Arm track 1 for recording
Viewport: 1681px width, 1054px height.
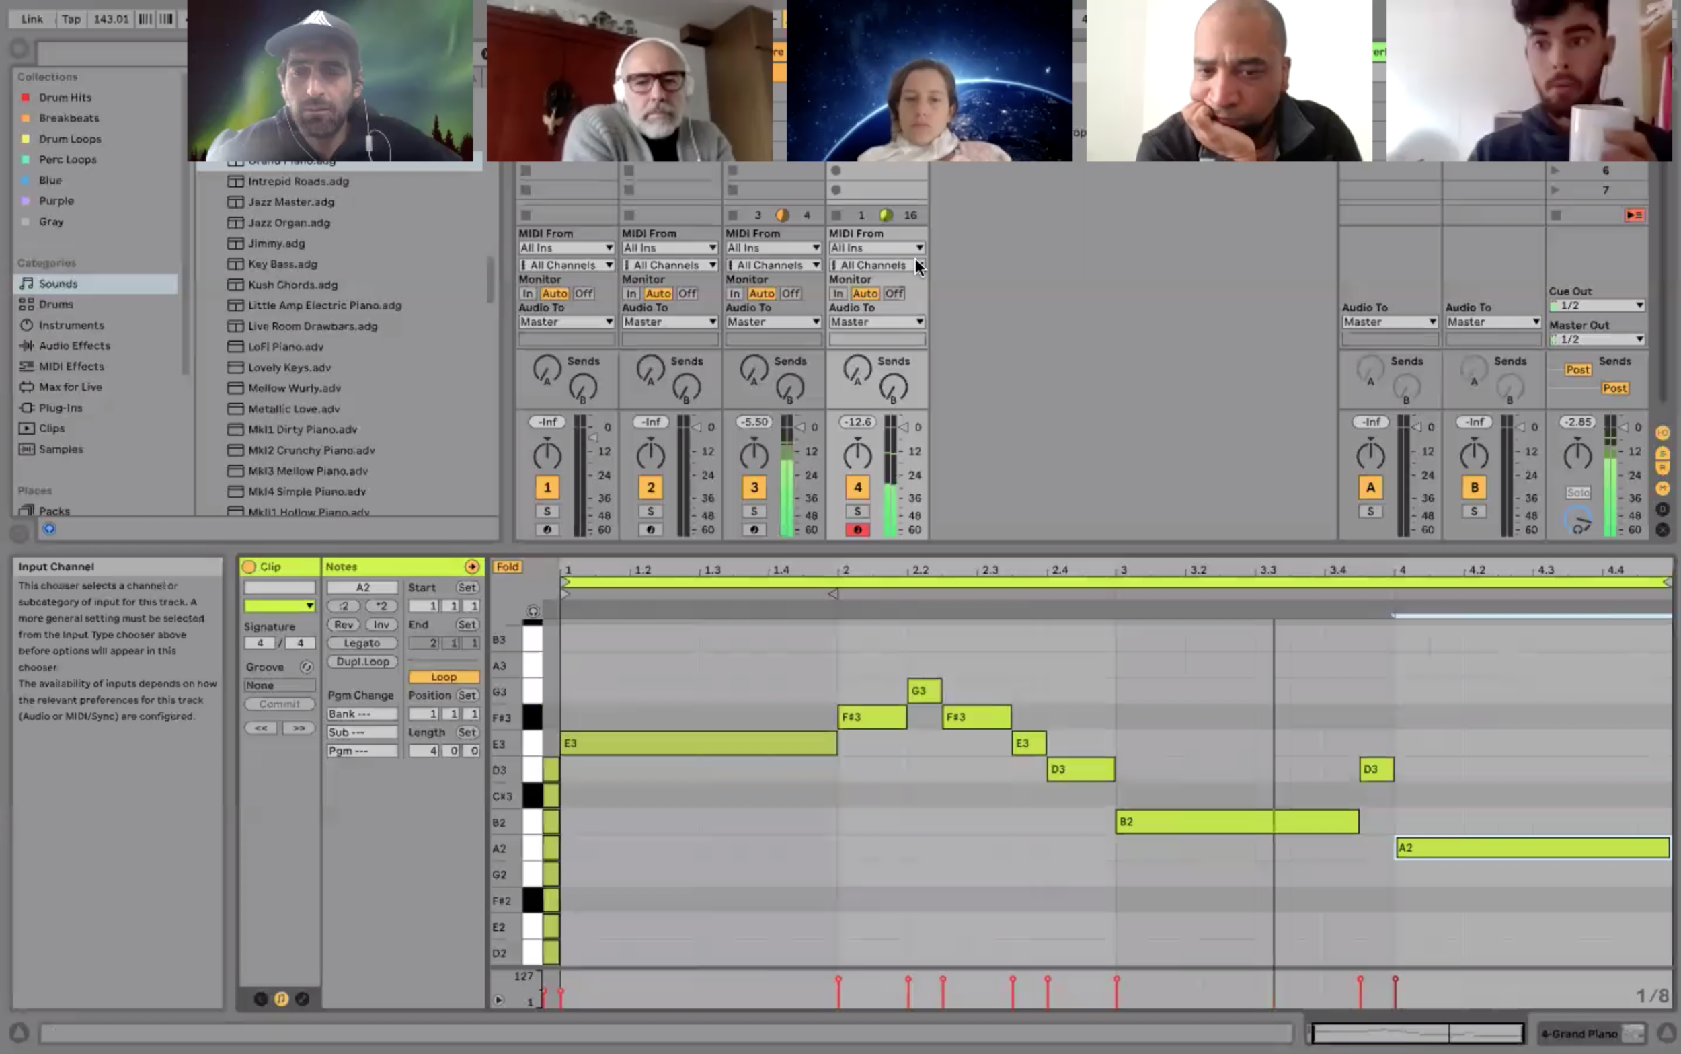(547, 531)
